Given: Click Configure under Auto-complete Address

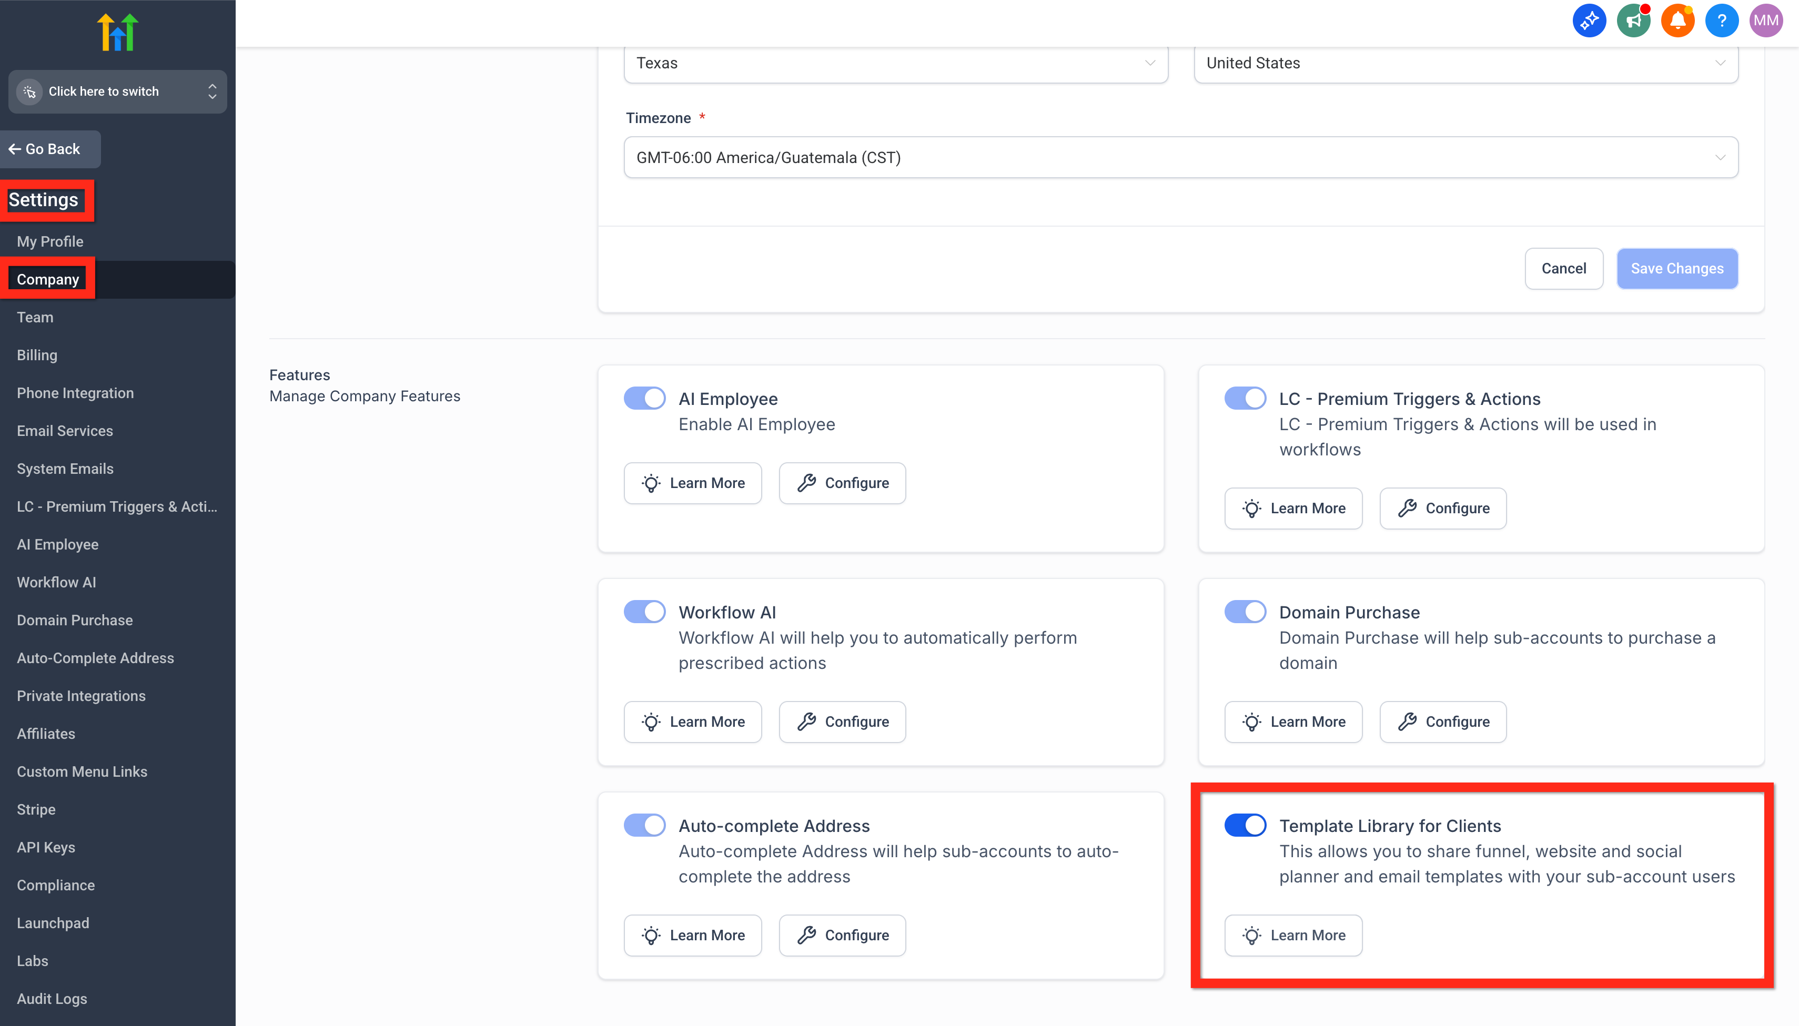Looking at the screenshot, I should pos(842,935).
